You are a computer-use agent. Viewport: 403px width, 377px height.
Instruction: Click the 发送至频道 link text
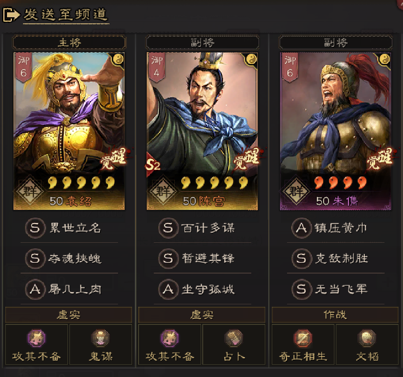tap(65, 14)
